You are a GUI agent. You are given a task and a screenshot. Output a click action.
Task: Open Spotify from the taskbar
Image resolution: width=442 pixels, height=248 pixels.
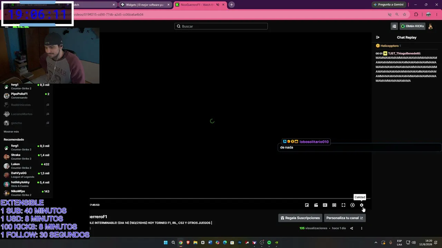pyautogui.click(x=269, y=242)
